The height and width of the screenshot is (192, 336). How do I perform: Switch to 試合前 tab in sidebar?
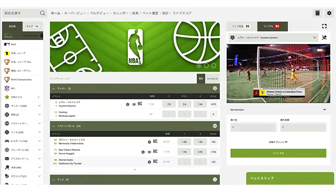[12, 26]
